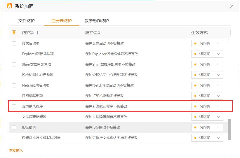Click the 其它启动项 item name
The width and height of the screenshot is (240, 158).
click(x=31, y=43)
